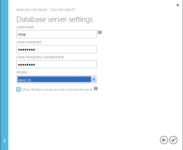Go back using the left arrow button
The height and width of the screenshot is (150, 183).
tap(164, 140)
